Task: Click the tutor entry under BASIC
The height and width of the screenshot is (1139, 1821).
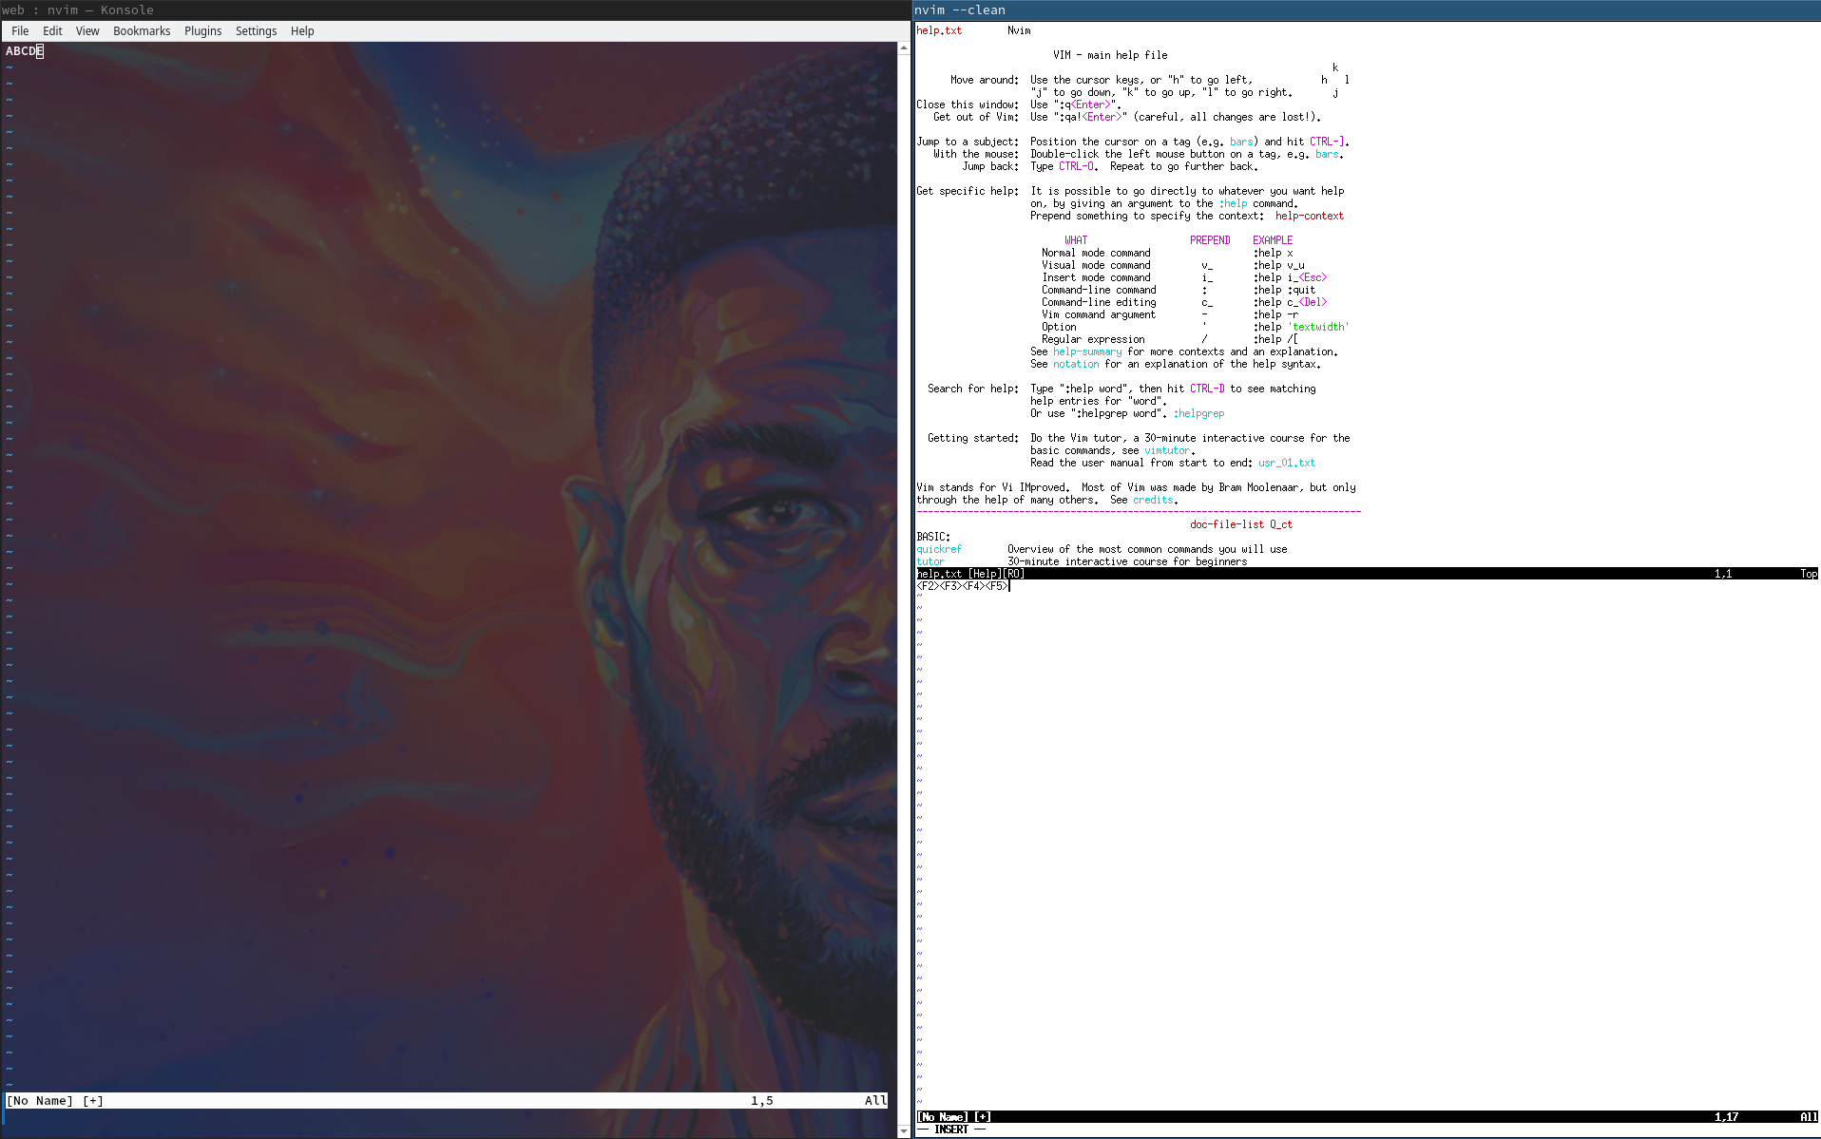Action: click(929, 561)
